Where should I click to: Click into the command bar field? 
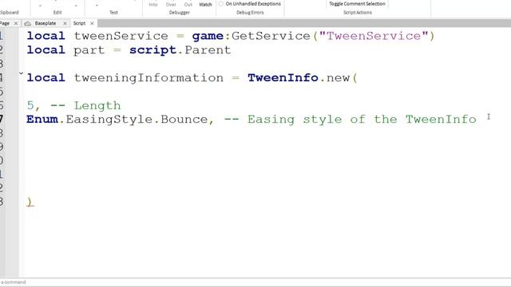click(x=255, y=282)
